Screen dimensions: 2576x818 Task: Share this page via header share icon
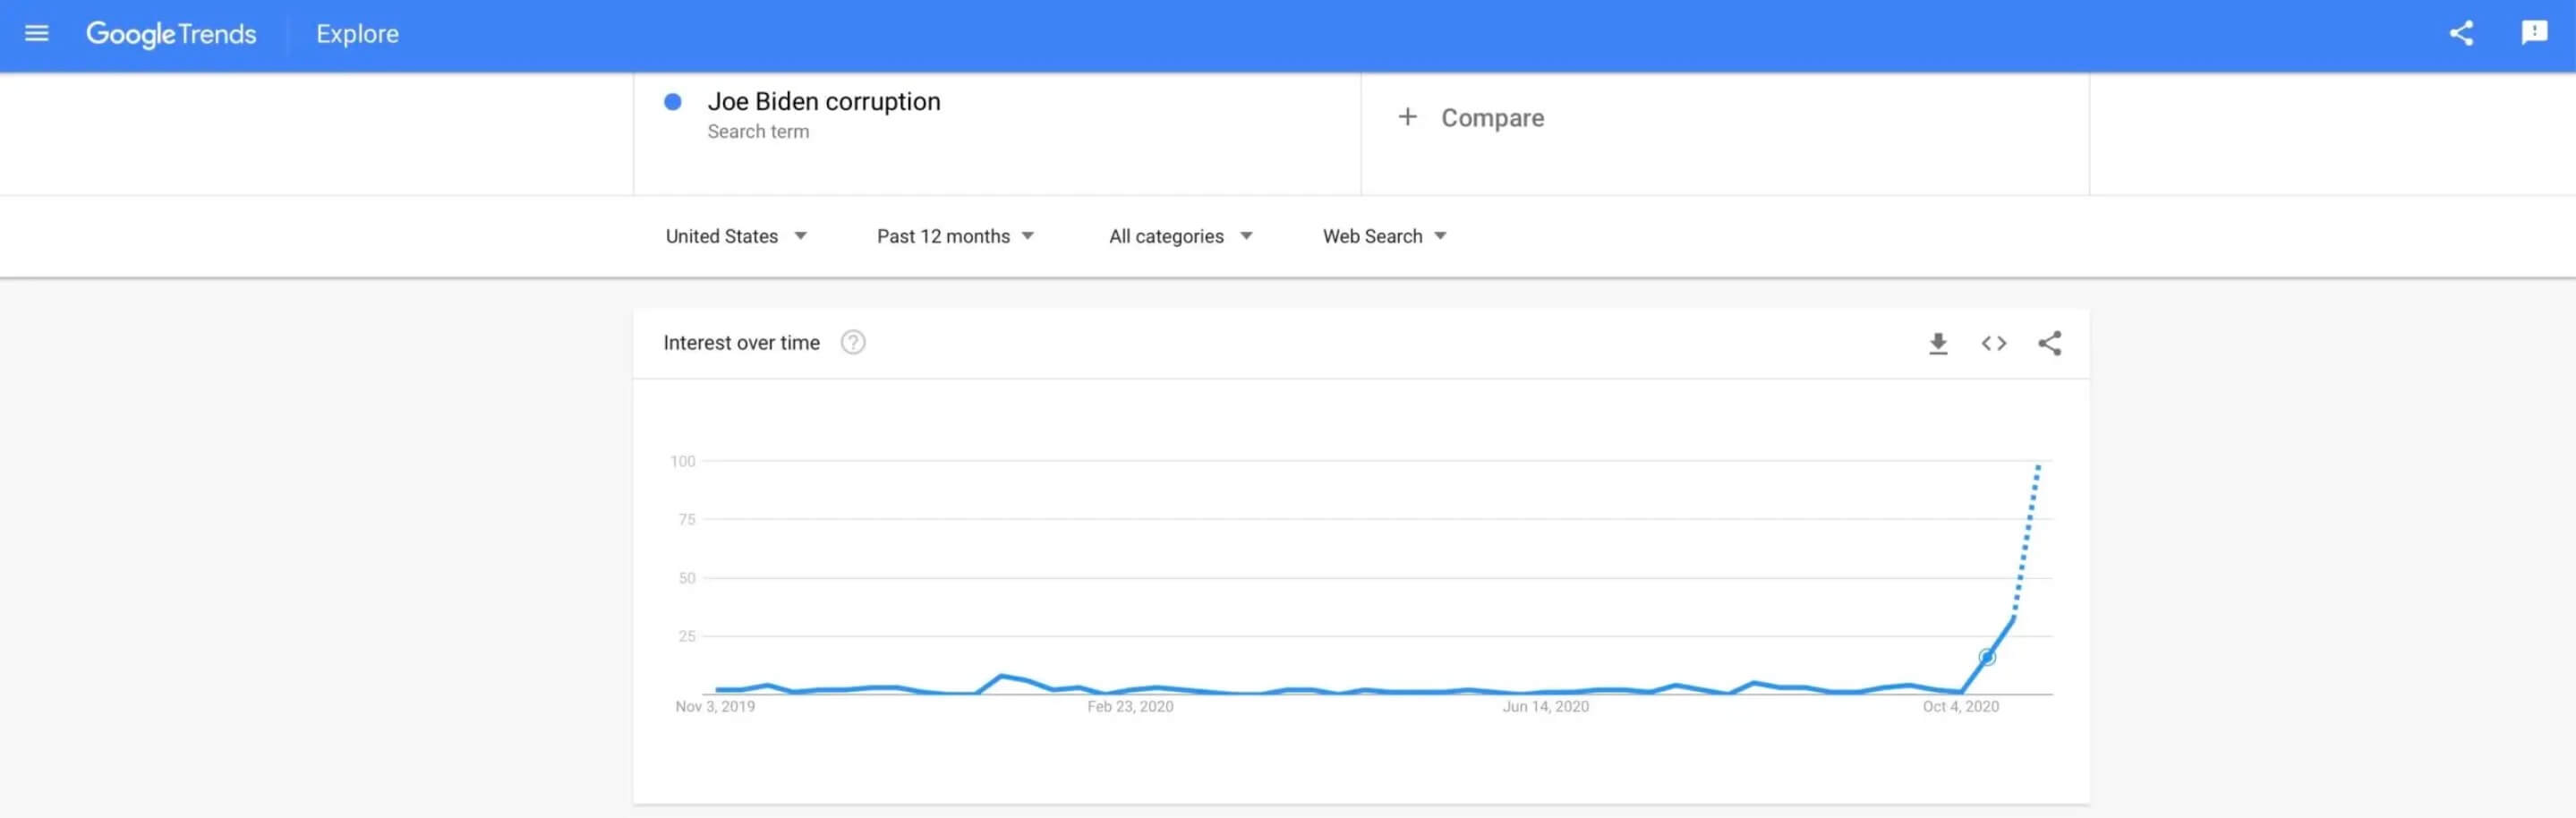(x=2461, y=33)
